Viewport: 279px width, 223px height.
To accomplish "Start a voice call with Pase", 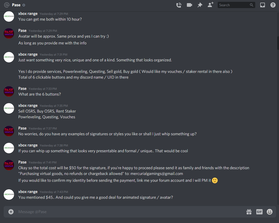I will pos(179,5).
